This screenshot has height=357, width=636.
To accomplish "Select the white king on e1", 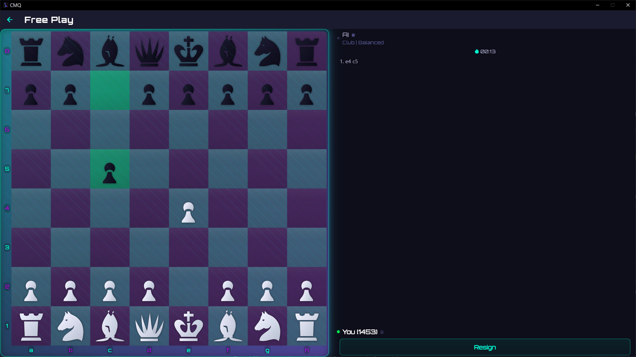I will coord(188,326).
